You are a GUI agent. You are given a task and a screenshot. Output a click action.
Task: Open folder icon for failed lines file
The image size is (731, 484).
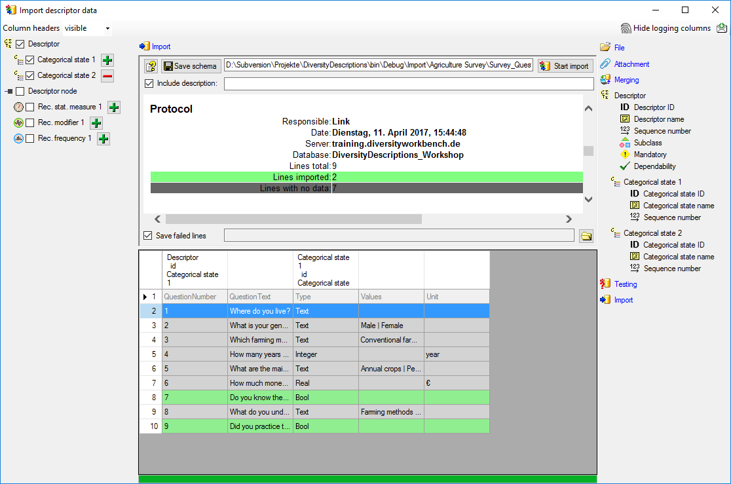(x=586, y=236)
